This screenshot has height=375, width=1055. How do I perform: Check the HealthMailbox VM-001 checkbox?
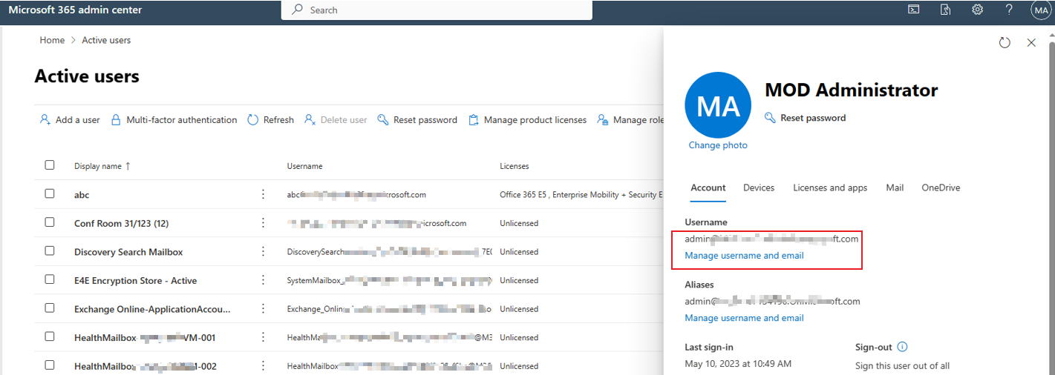pyautogui.click(x=50, y=336)
